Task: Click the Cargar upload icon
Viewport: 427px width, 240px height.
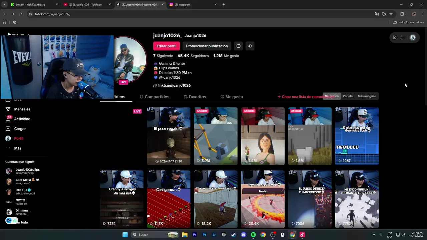Action: tap(8, 129)
